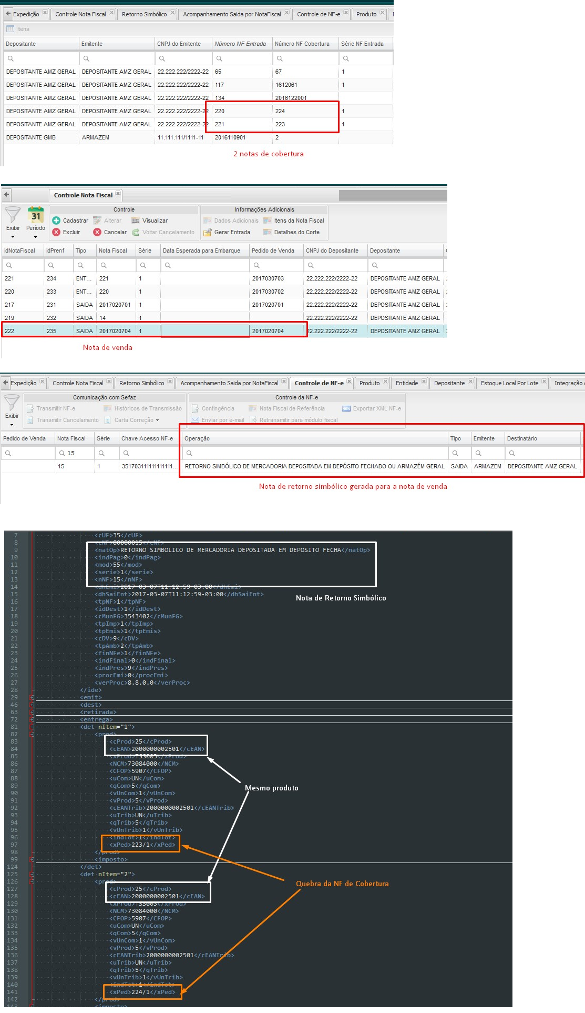The image size is (585, 1013).
Task: Click the Nota Fiscal de Referência icon
Action: 253,408
